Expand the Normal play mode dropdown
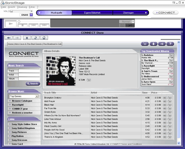185x149 pixels. point(133,21)
